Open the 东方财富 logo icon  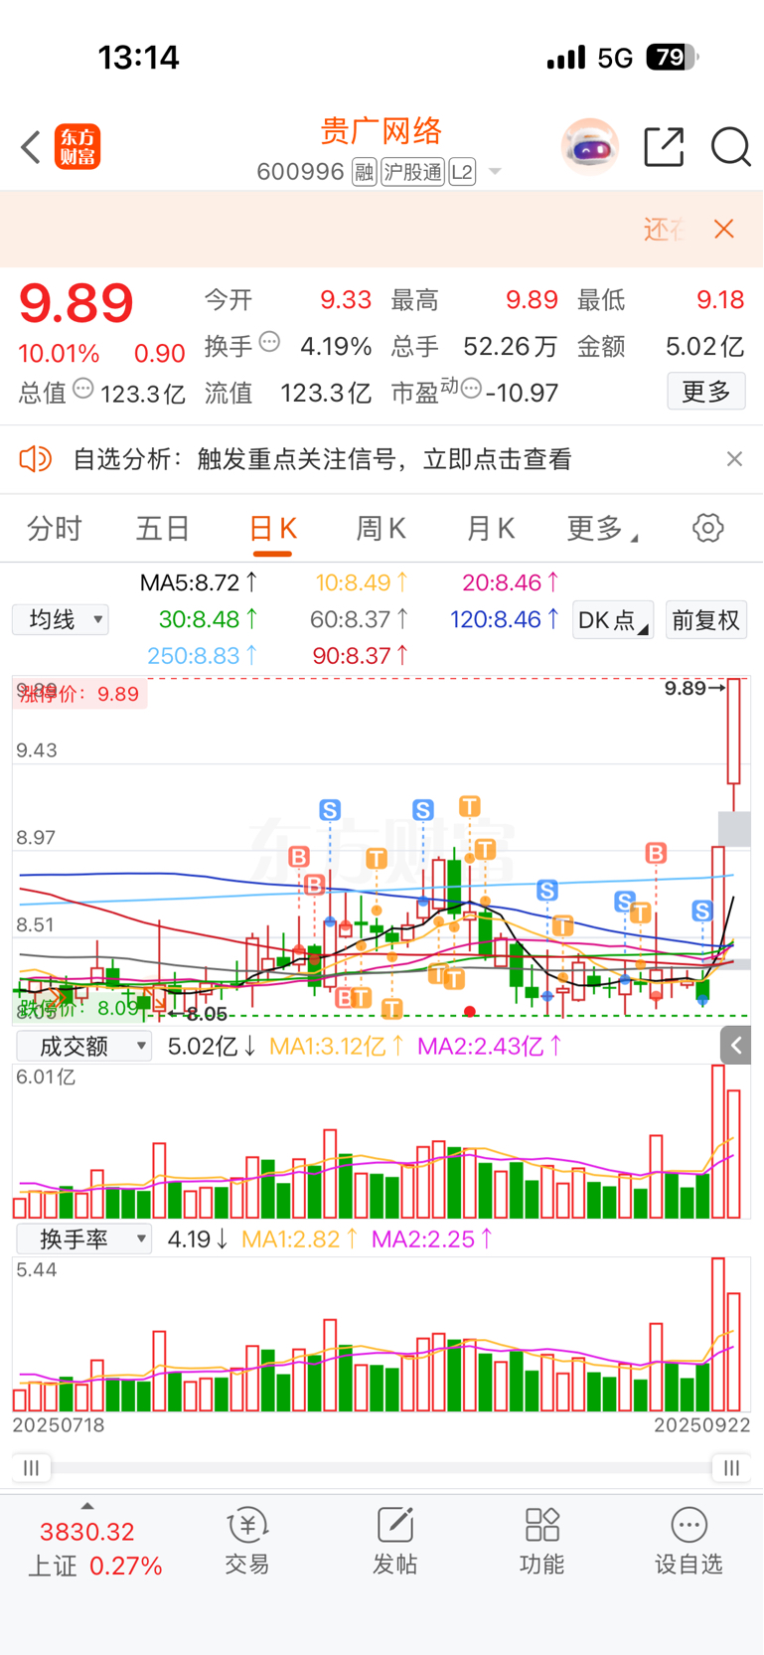[77, 147]
